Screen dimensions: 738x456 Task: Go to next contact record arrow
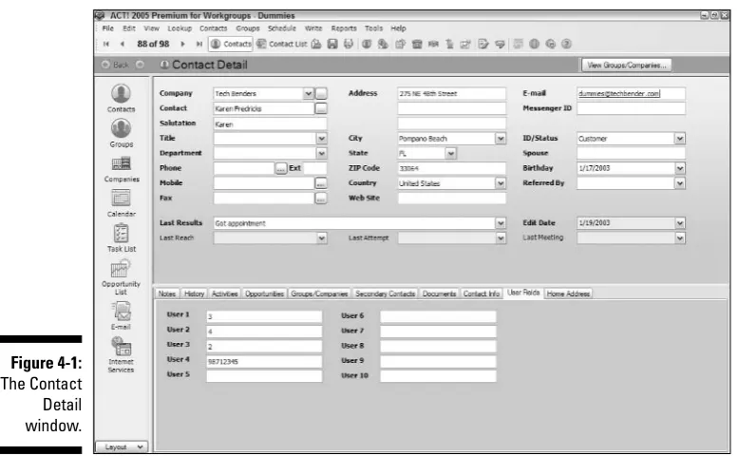(x=182, y=44)
